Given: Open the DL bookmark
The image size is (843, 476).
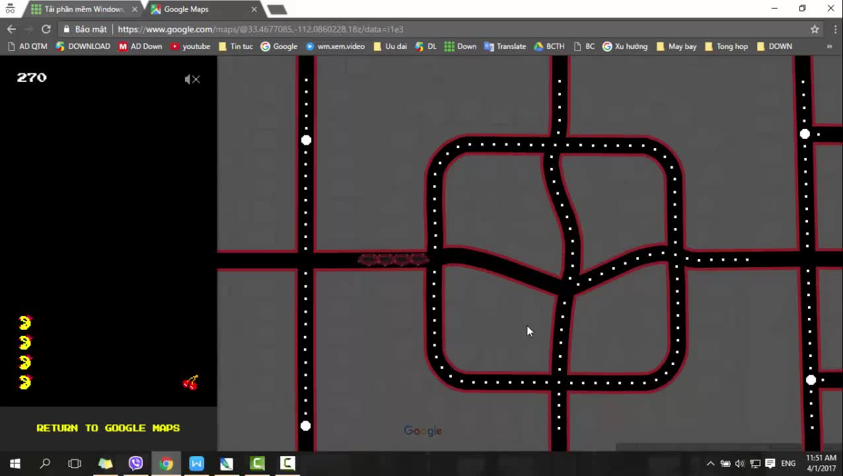Looking at the screenshot, I should pos(425,46).
